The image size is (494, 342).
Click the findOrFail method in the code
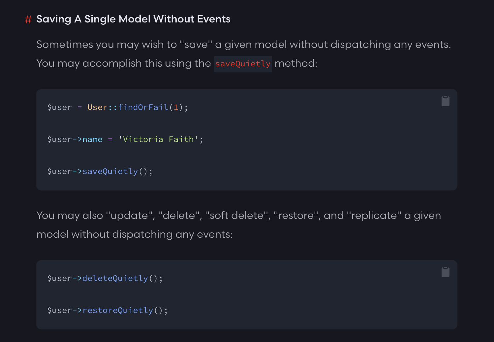tap(143, 107)
